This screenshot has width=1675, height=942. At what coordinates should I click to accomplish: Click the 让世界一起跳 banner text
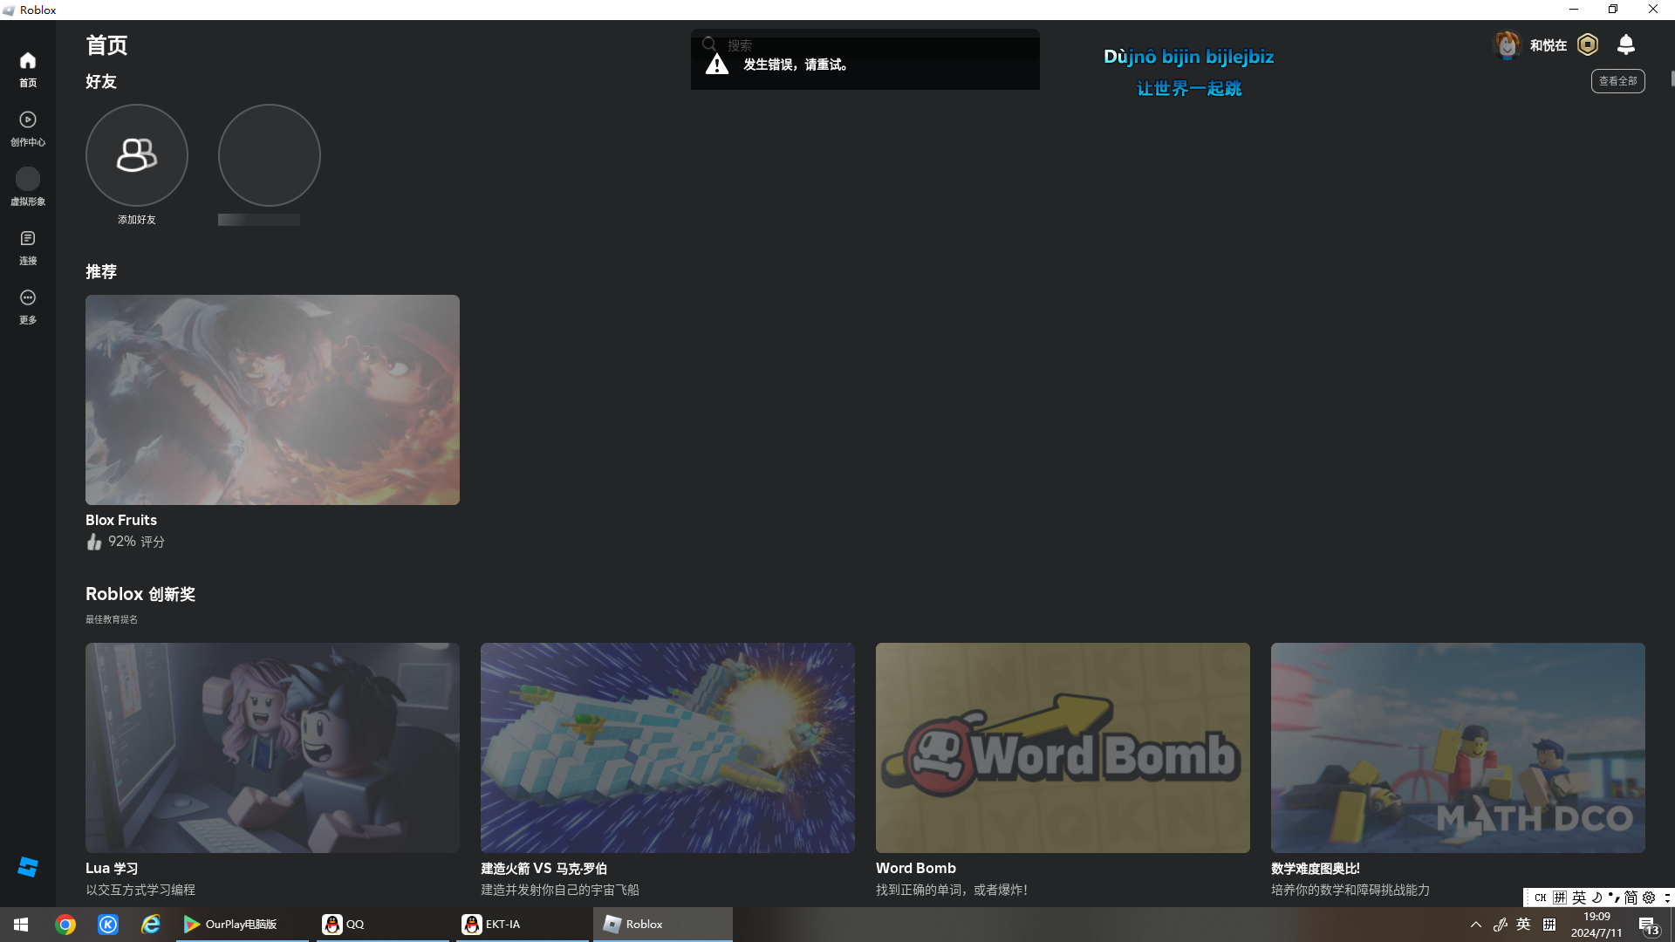tap(1189, 88)
